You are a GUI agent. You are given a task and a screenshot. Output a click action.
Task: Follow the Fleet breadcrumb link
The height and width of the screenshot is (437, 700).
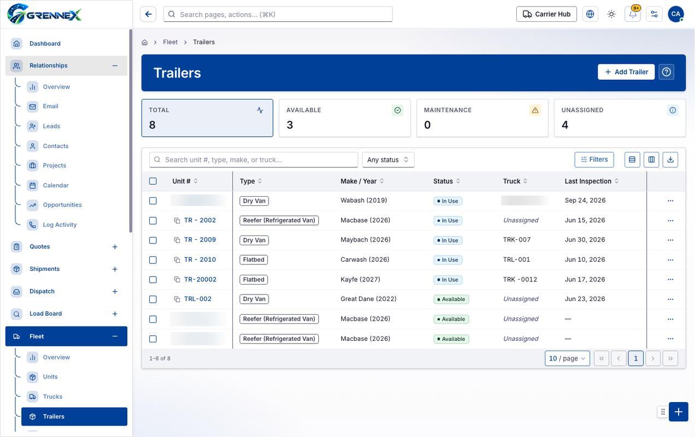point(170,42)
